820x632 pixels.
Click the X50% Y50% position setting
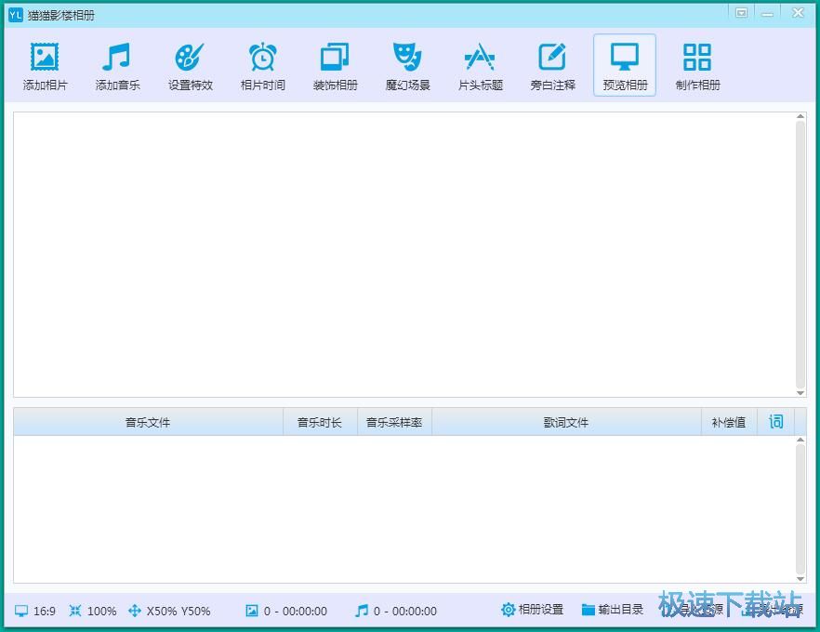pos(169,611)
